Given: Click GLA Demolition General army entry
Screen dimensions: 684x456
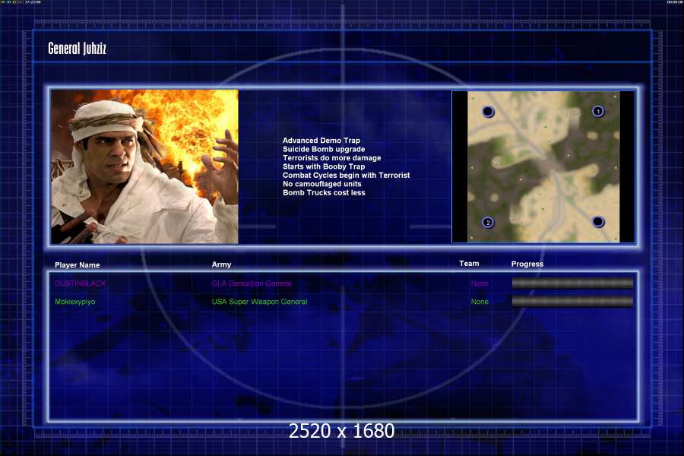Looking at the screenshot, I should [252, 283].
